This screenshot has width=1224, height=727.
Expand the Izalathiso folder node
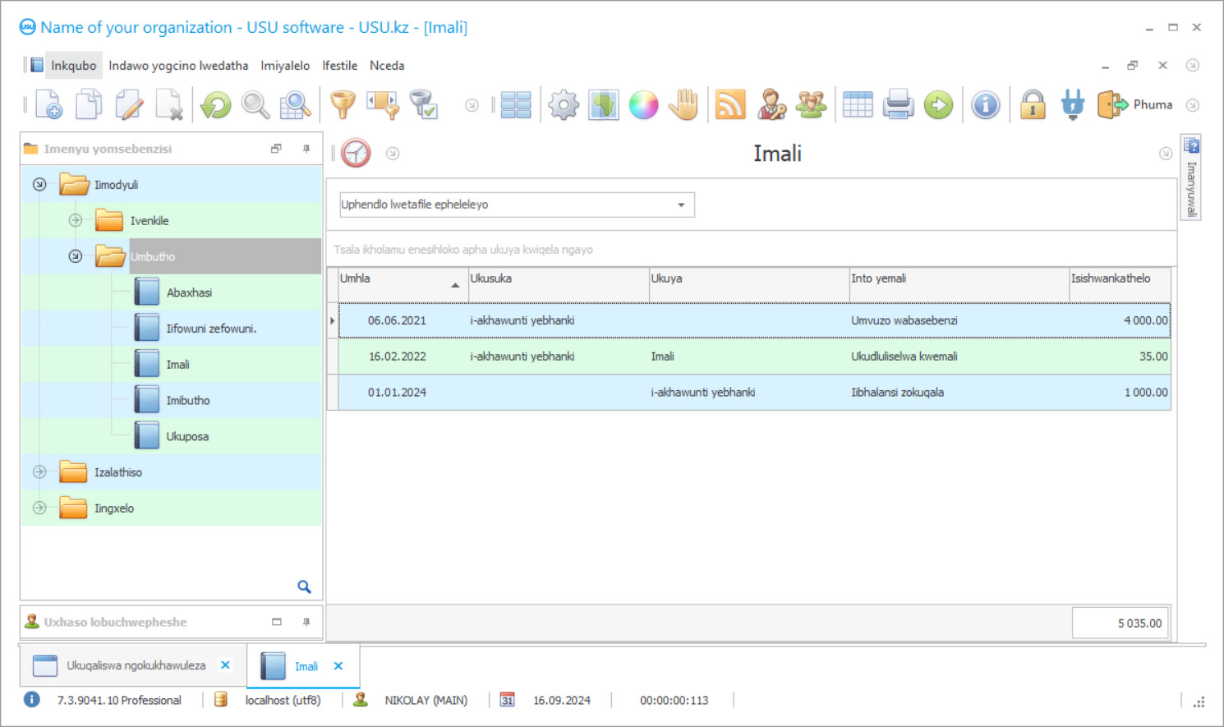(39, 472)
